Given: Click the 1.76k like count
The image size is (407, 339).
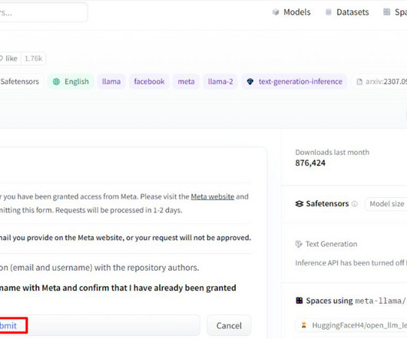Looking at the screenshot, I should coord(34,58).
